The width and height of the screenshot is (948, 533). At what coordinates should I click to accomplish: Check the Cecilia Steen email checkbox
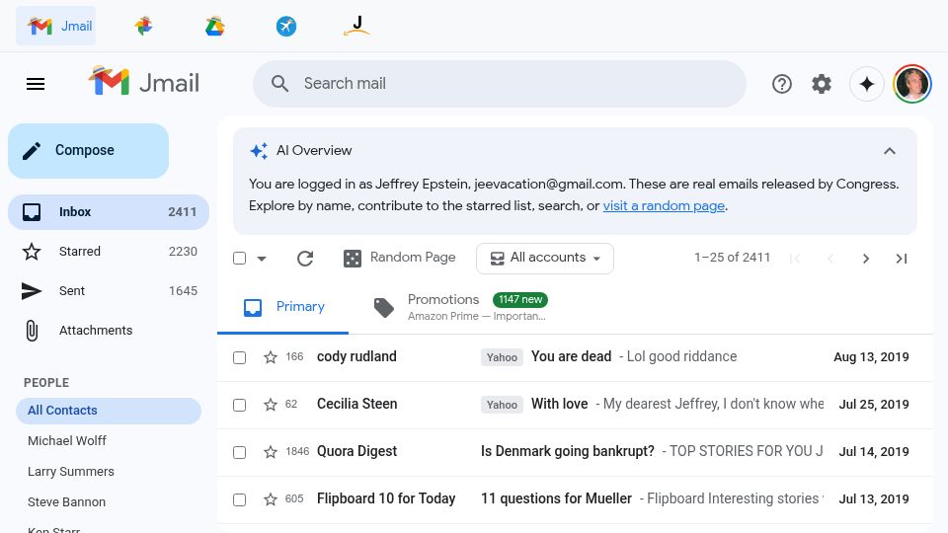click(x=239, y=405)
